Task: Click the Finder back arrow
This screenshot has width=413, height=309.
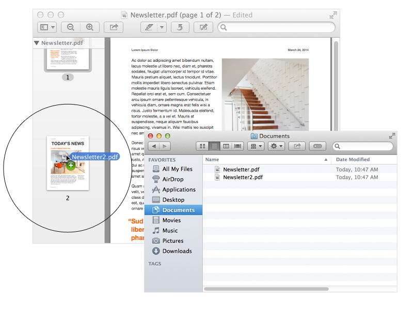Action: 153,146
